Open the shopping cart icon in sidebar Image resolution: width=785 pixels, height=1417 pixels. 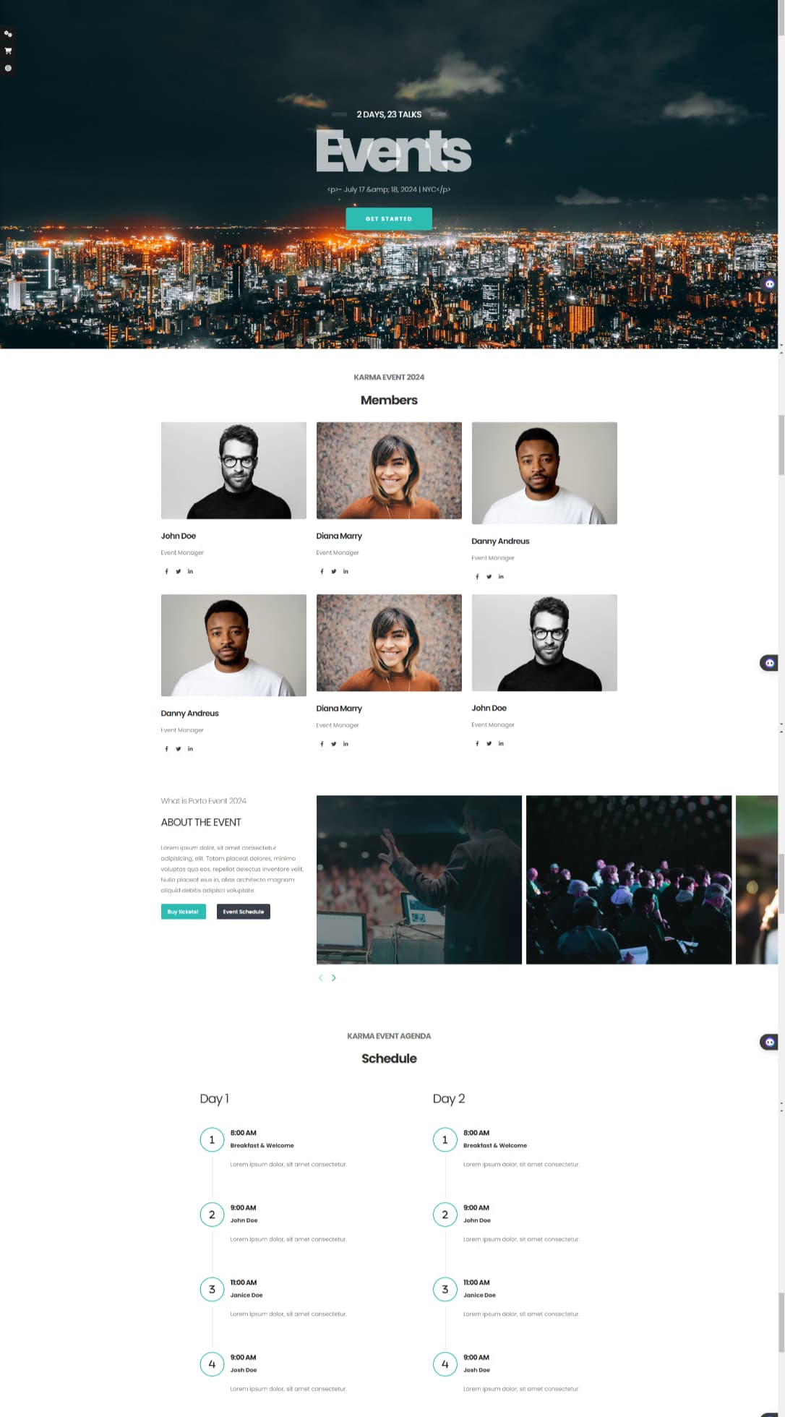tap(8, 51)
